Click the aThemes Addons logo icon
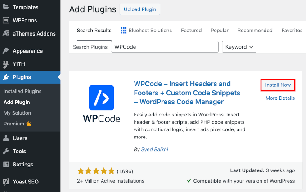306x192 pixels. 6,33
